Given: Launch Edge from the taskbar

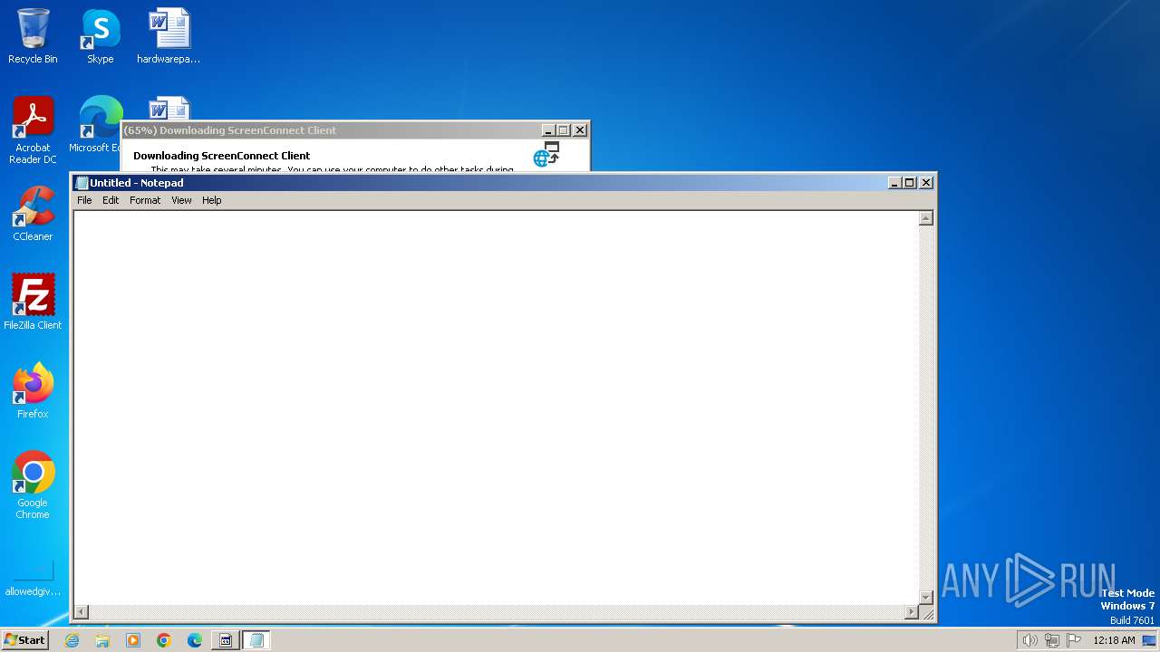Looking at the screenshot, I should (x=195, y=640).
